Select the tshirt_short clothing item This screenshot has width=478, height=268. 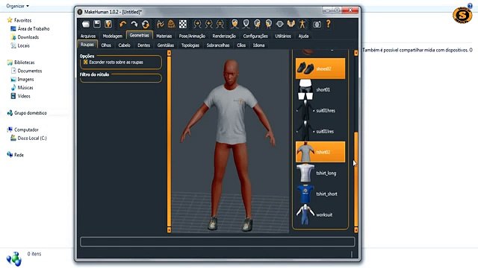320,194
